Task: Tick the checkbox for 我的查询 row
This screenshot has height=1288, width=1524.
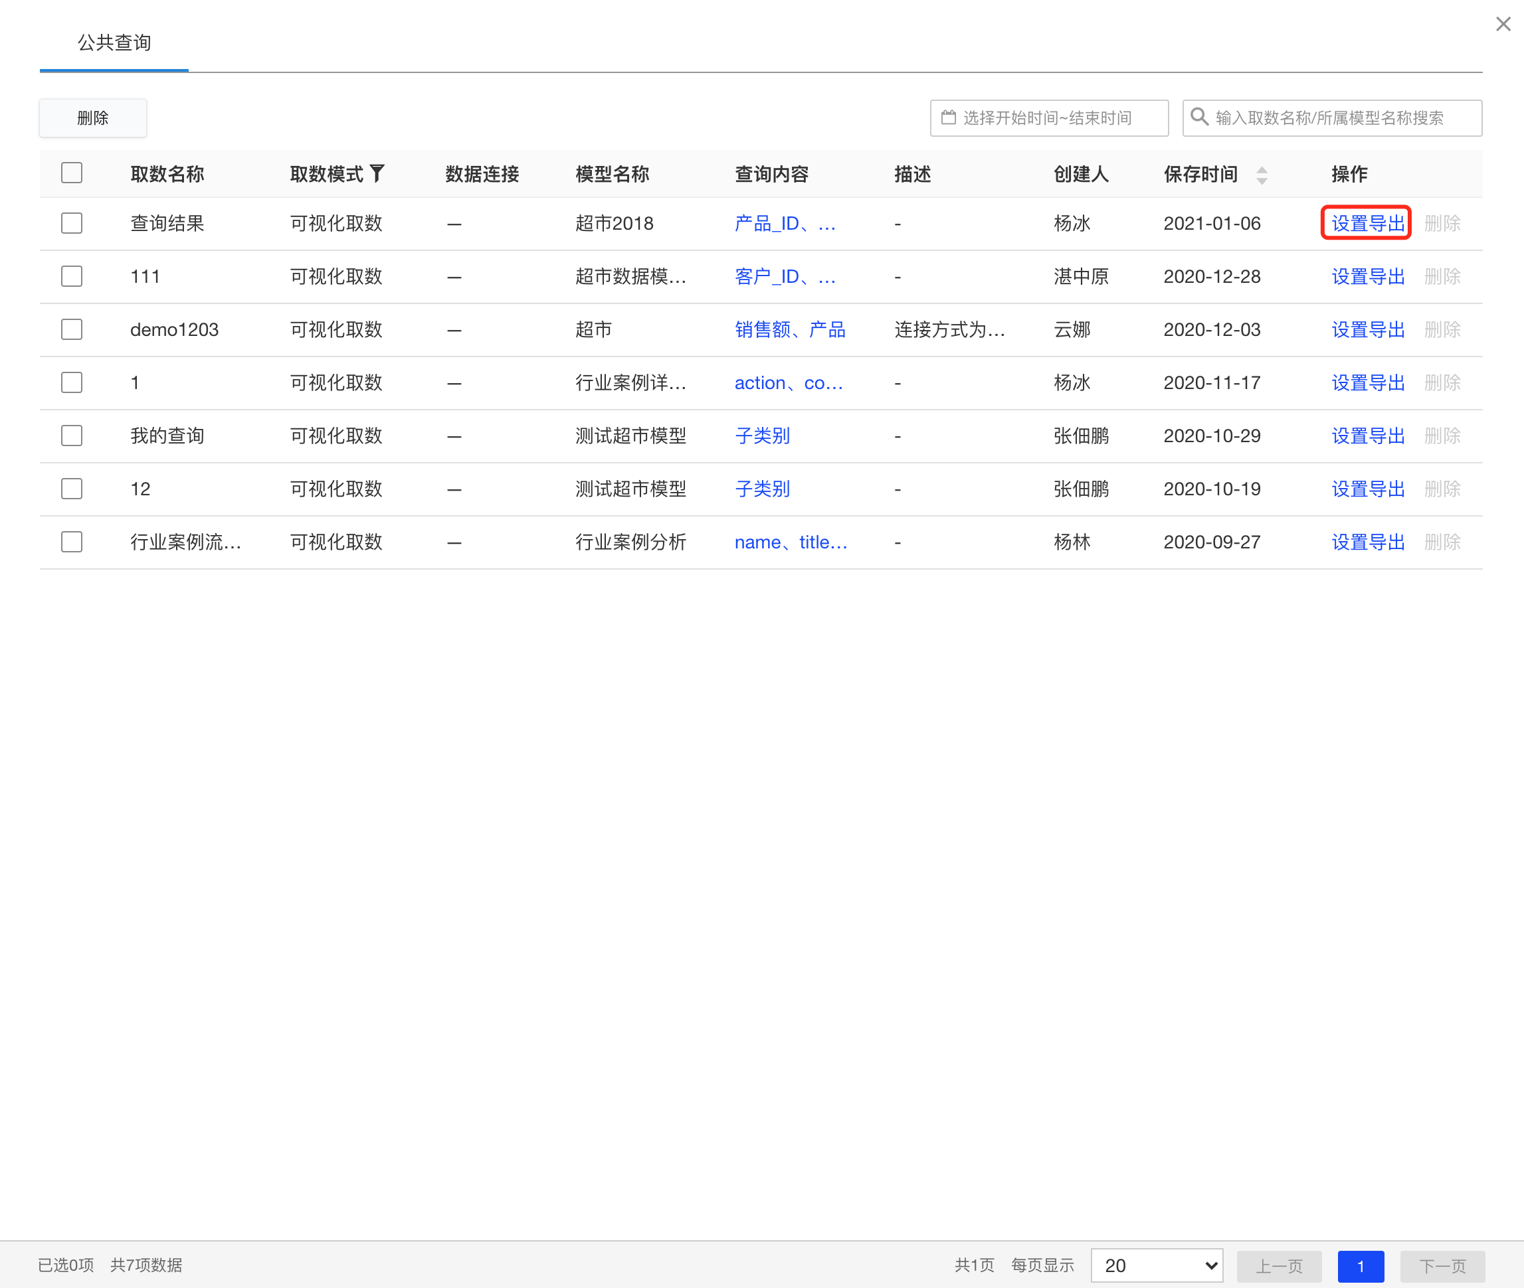Action: pos(72,436)
